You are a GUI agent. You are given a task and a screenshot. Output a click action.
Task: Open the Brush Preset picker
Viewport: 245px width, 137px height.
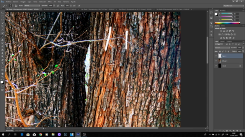pos(11,6)
